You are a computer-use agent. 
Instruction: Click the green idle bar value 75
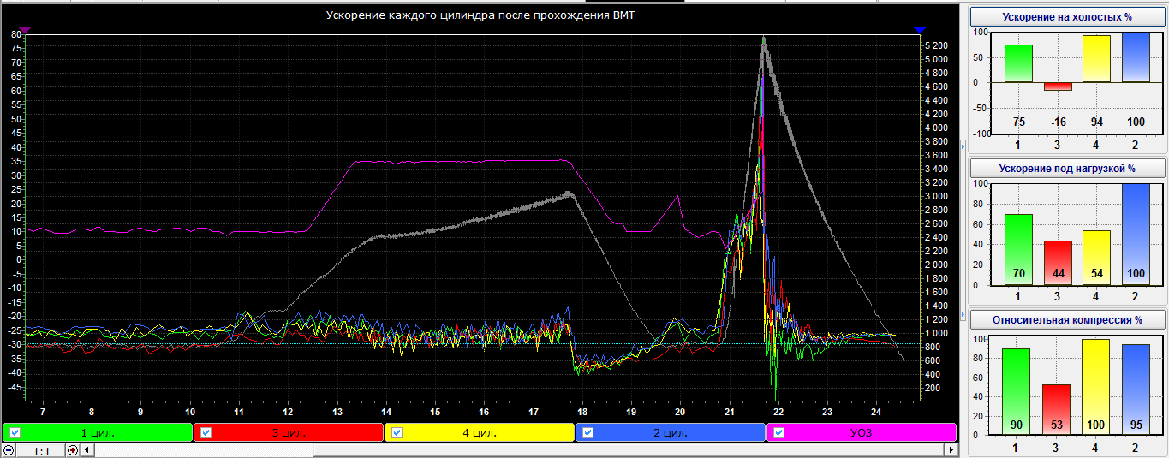click(1018, 122)
